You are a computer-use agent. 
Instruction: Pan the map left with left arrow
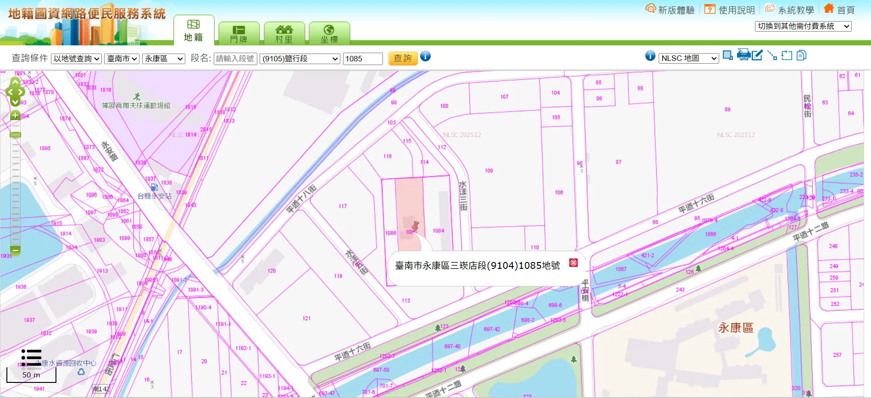point(9,92)
